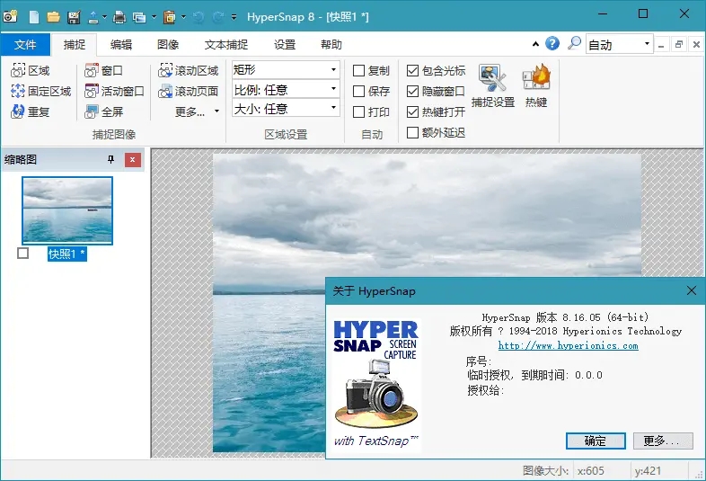Expand the 比例: 任意 ratio dropdown
The height and width of the screenshot is (481, 706).
(x=285, y=89)
